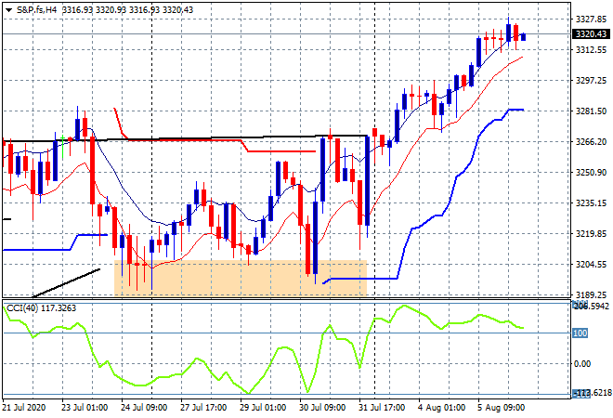Click the 4 Aug 01:00 time label

pyautogui.click(x=441, y=408)
